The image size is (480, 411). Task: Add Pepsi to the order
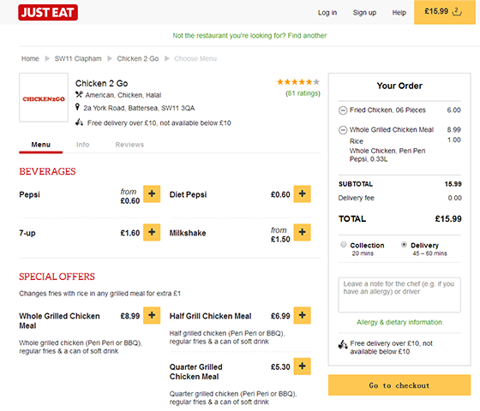tap(152, 194)
